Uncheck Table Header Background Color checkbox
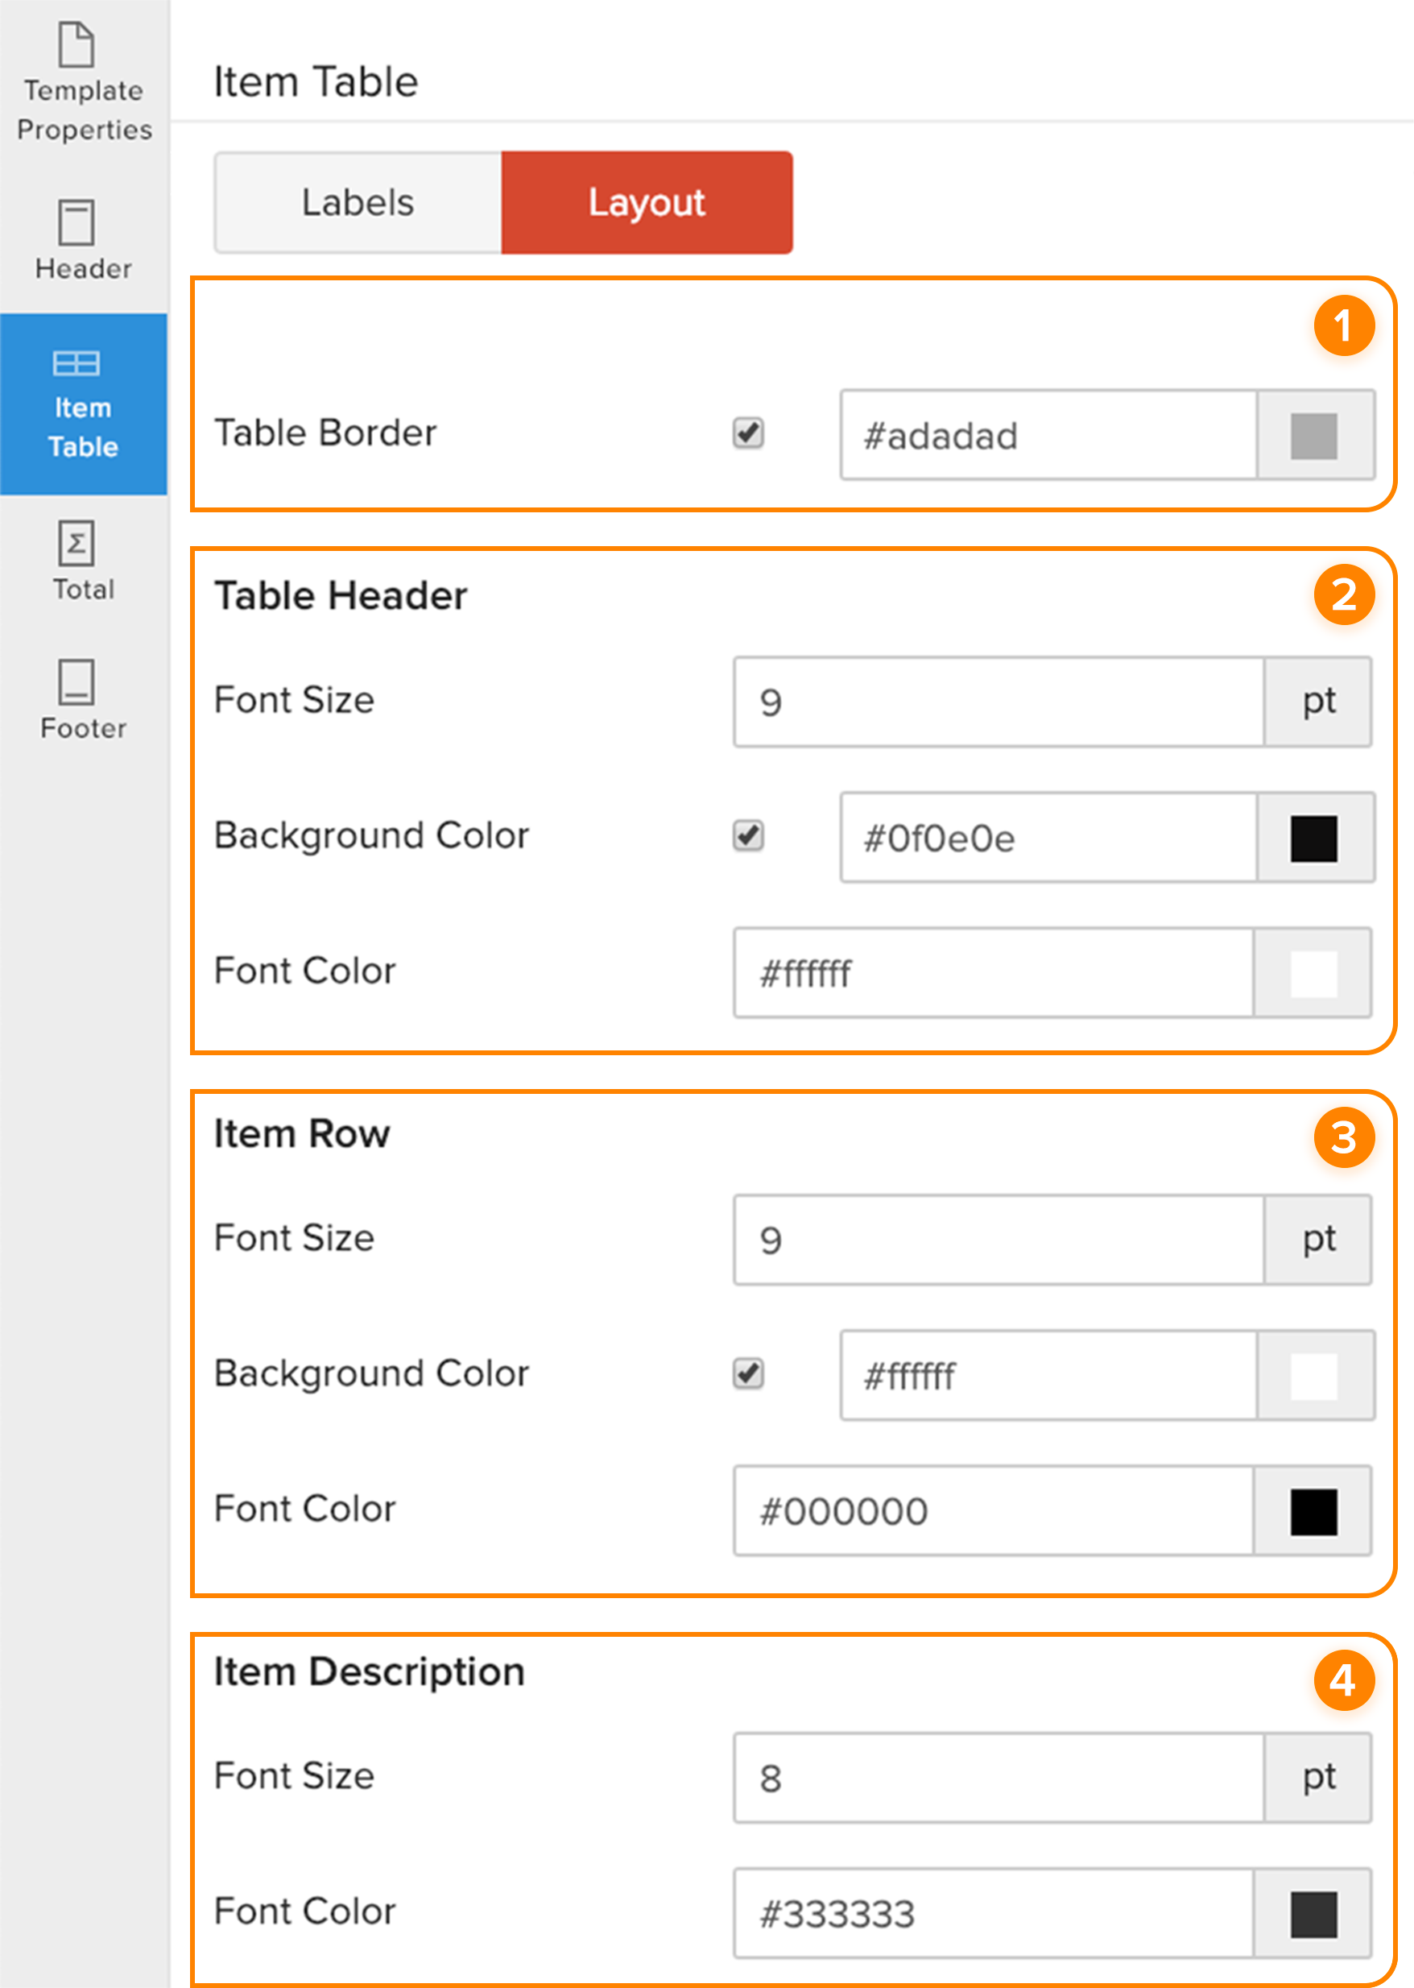The height and width of the screenshot is (1988, 1414). tap(748, 836)
